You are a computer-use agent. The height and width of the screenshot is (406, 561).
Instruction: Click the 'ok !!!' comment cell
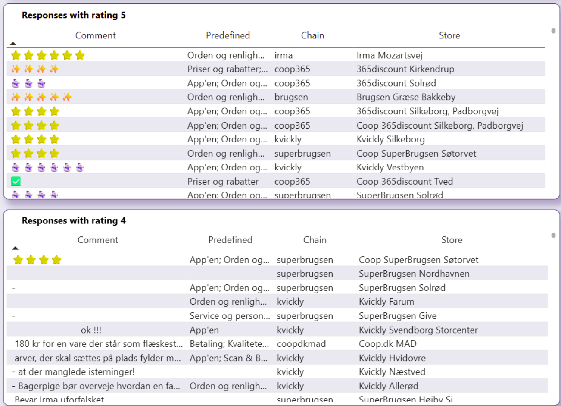tap(91, 330)
